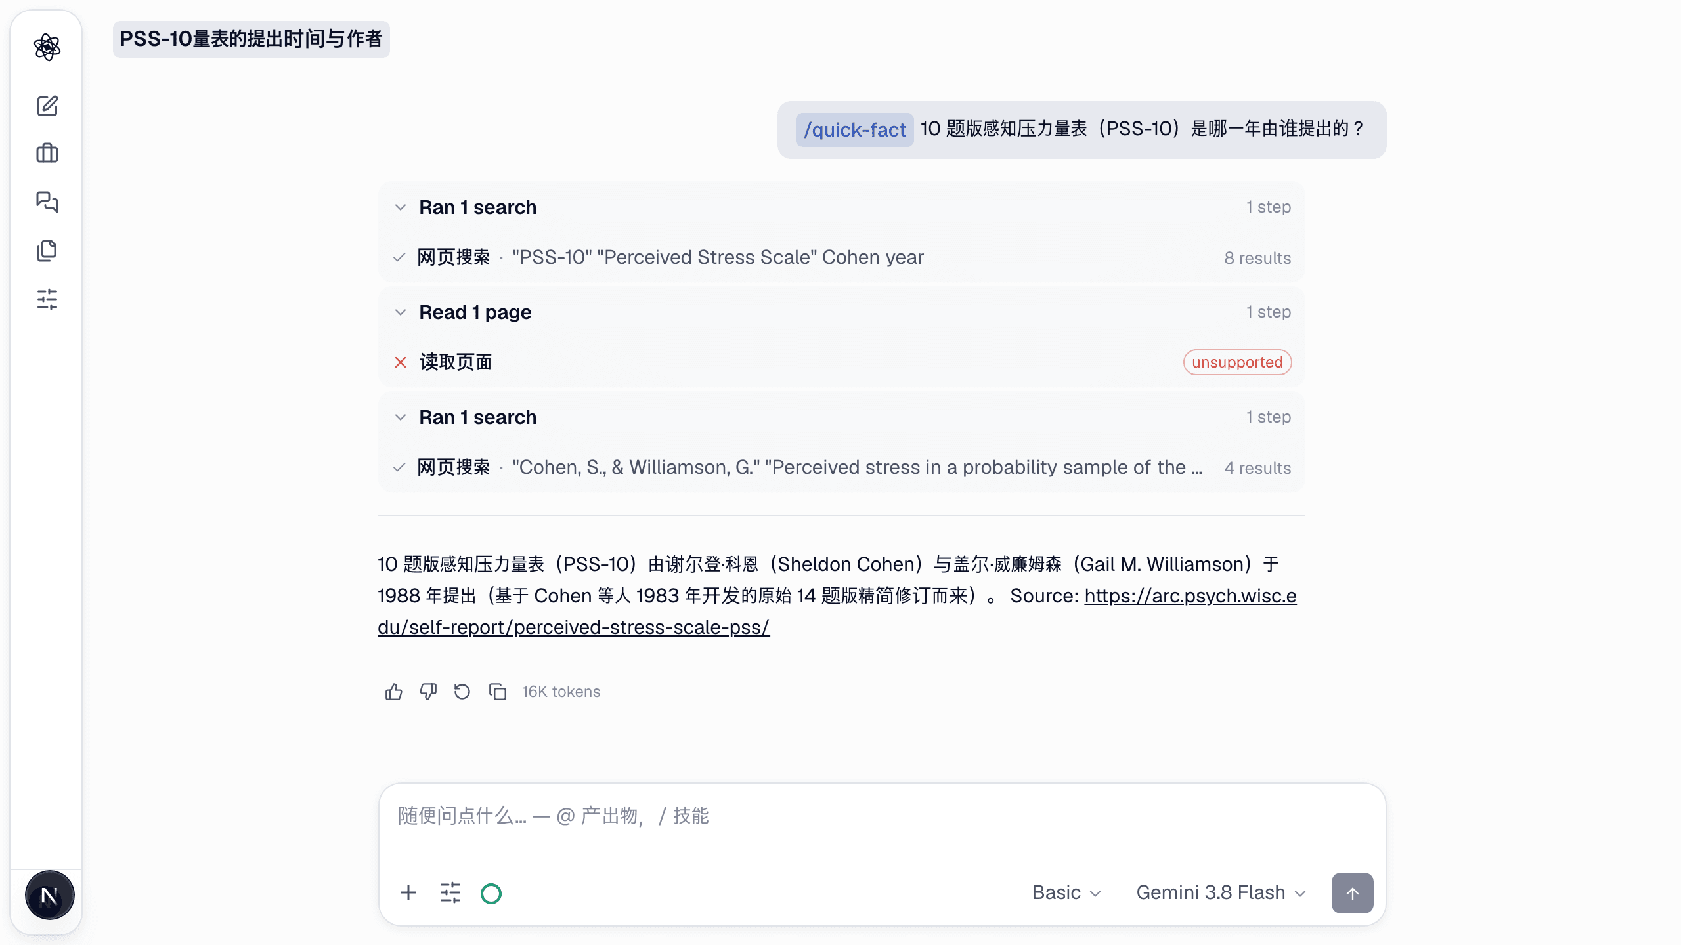Screen dimensions: 1681x945
Task: Click the atom logo icon in sidebar
Action: pos(47,47)
